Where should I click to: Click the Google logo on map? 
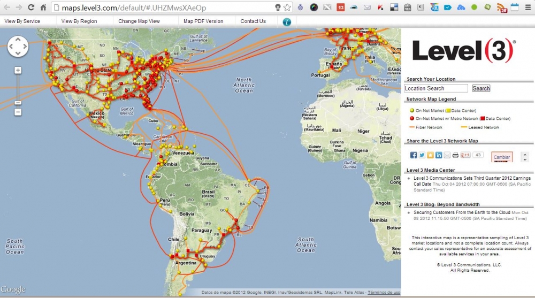pyautogui.click(x=13, y=289)
